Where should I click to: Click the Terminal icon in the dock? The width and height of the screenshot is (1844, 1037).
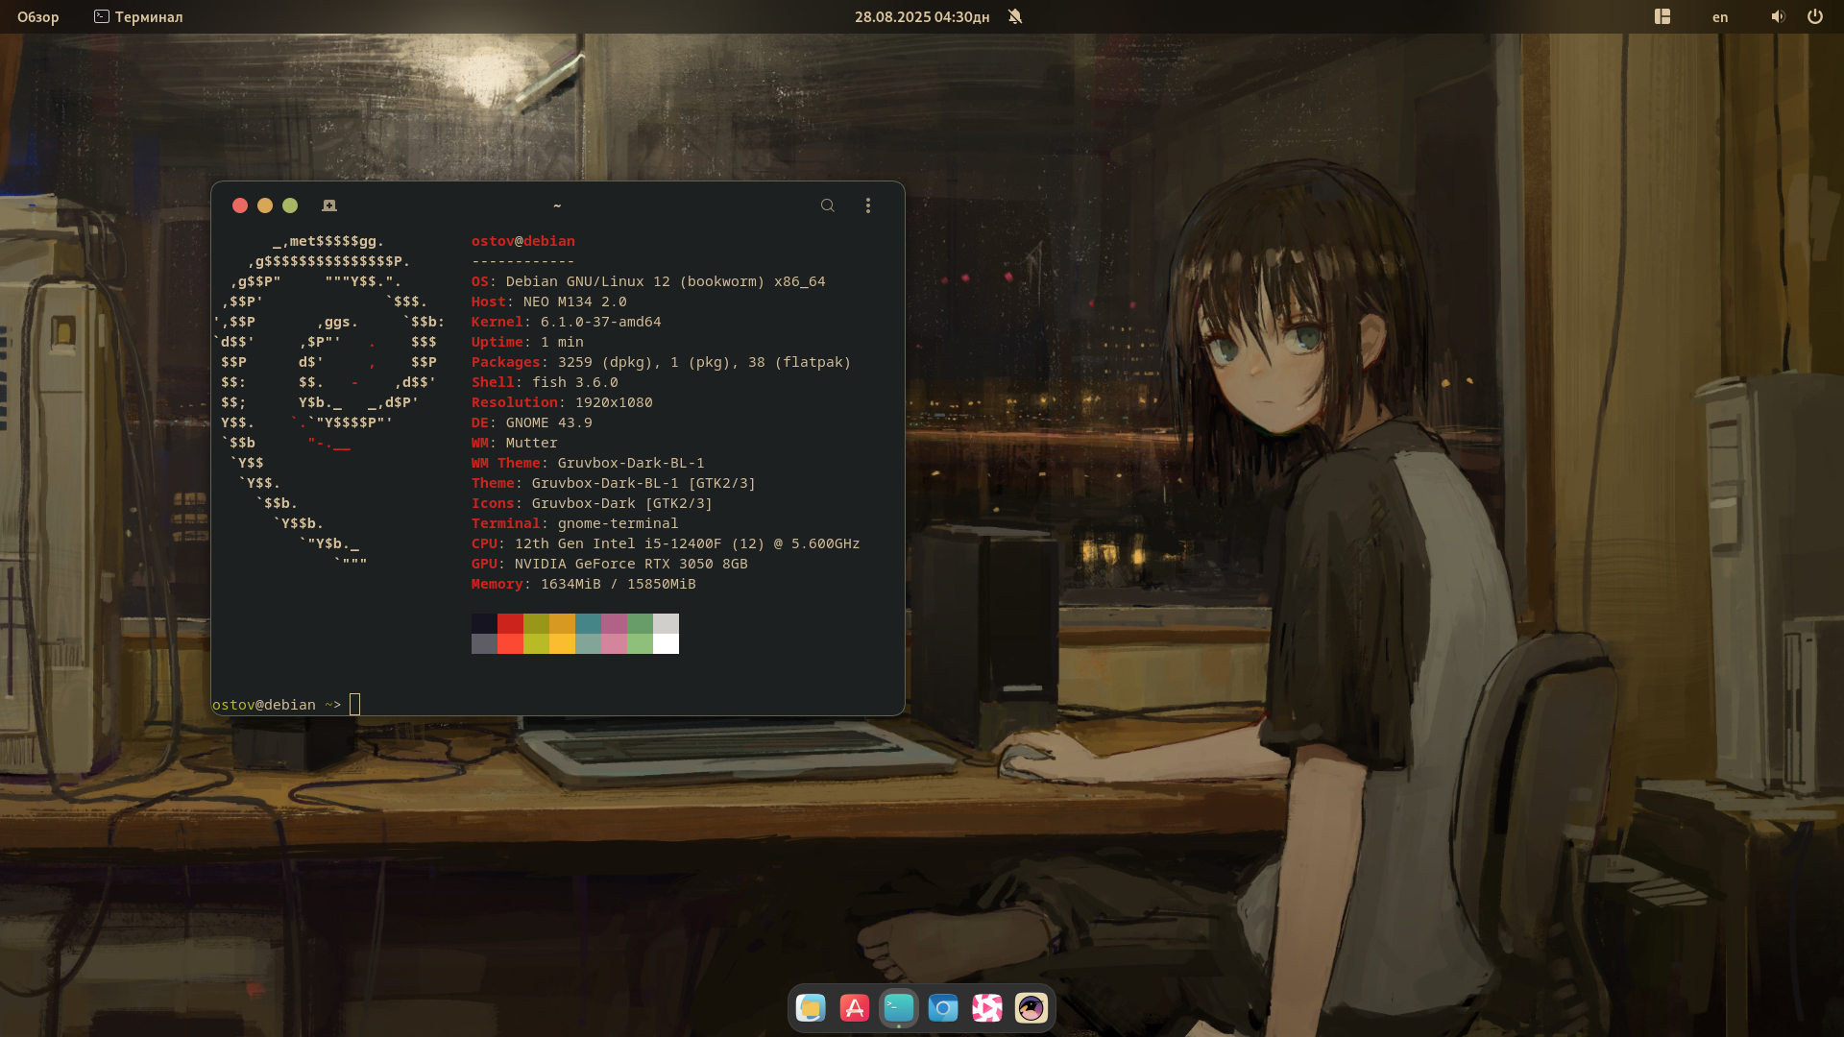coord(899,1008)
